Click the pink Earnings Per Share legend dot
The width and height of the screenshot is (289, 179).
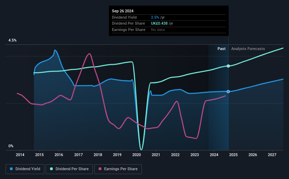100,169
